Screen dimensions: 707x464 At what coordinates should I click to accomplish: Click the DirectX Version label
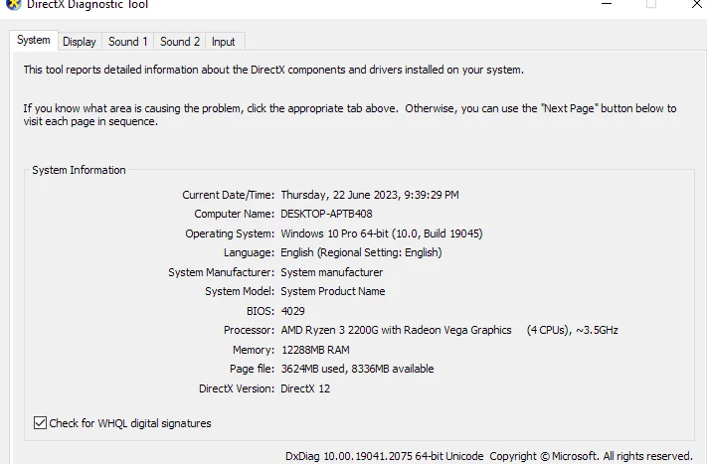coord(237,388)
